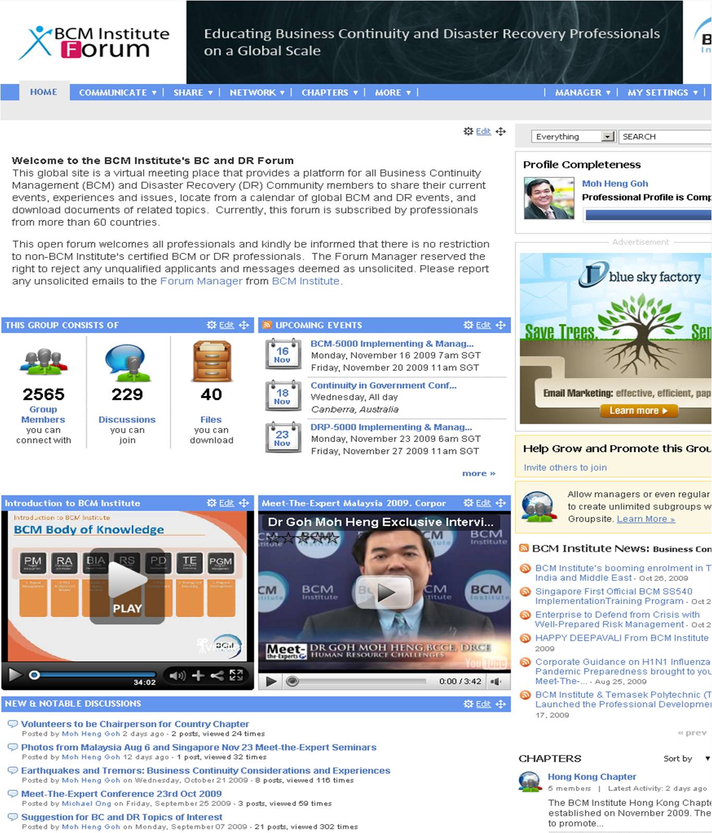
Task: Click Learn More link about subgroups
Action: (646, 519)
